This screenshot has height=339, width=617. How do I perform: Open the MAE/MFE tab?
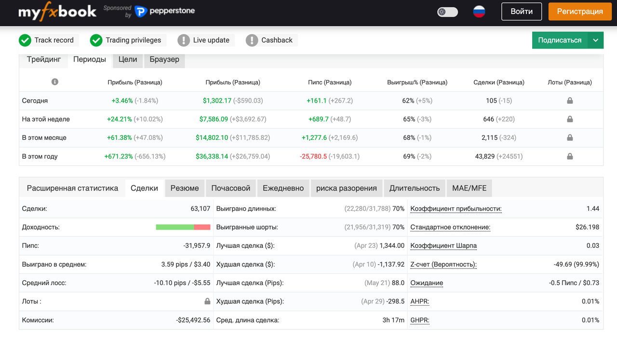(469, 188)
